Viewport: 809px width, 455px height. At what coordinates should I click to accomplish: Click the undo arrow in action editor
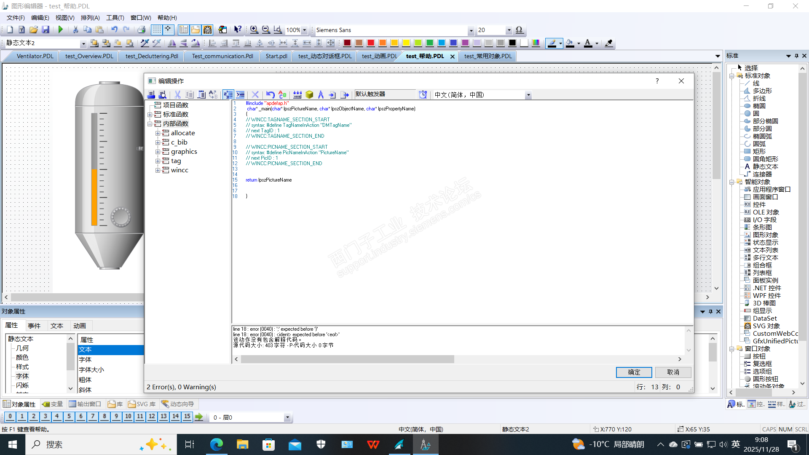270,95
